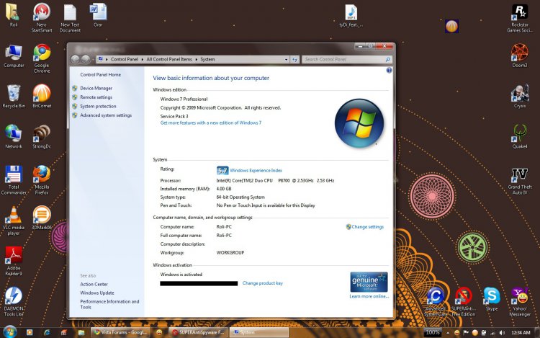Click the 100% indicator in taskbar
The height and width of the screenshot is (338, 540).
point(432,332)
